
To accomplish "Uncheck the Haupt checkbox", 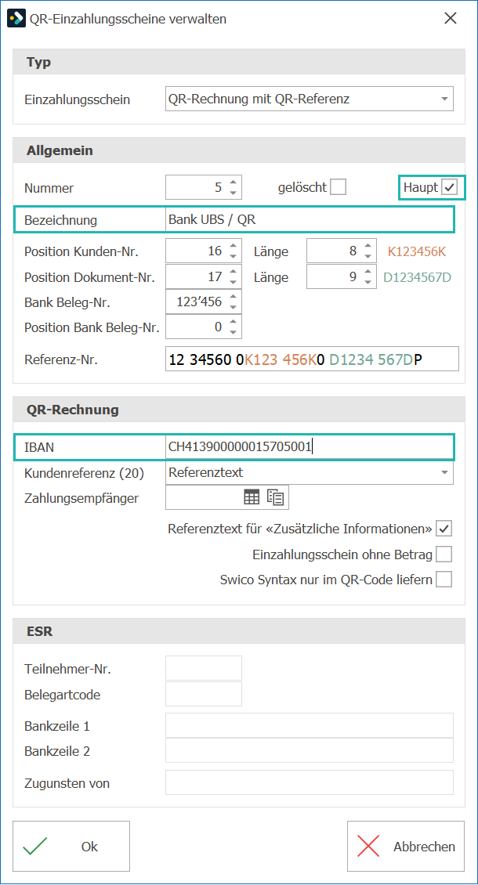I will (450, 187).
